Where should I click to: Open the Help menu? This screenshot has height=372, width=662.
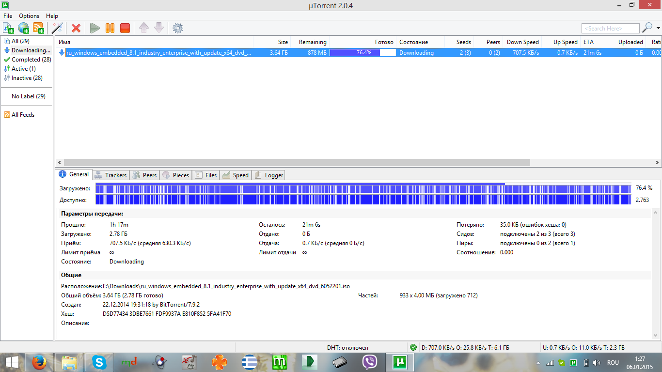[52, 16]
